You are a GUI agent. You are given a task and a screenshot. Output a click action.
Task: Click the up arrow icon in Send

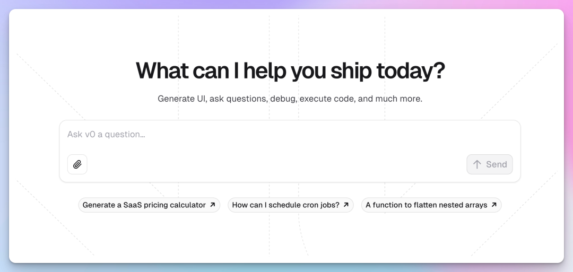477,164
